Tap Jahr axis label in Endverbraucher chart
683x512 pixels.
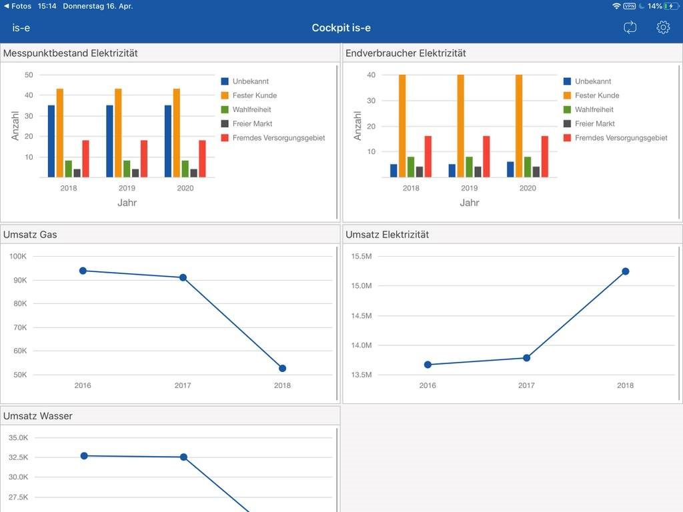click(x=470, y=203)
